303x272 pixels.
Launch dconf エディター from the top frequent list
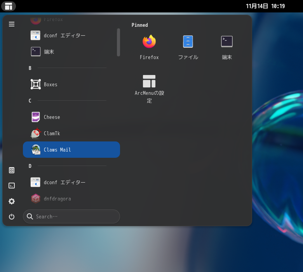pos(71,36)
